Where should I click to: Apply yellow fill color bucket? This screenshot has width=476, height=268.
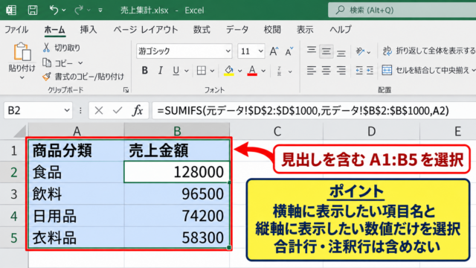tap(229, 71)
